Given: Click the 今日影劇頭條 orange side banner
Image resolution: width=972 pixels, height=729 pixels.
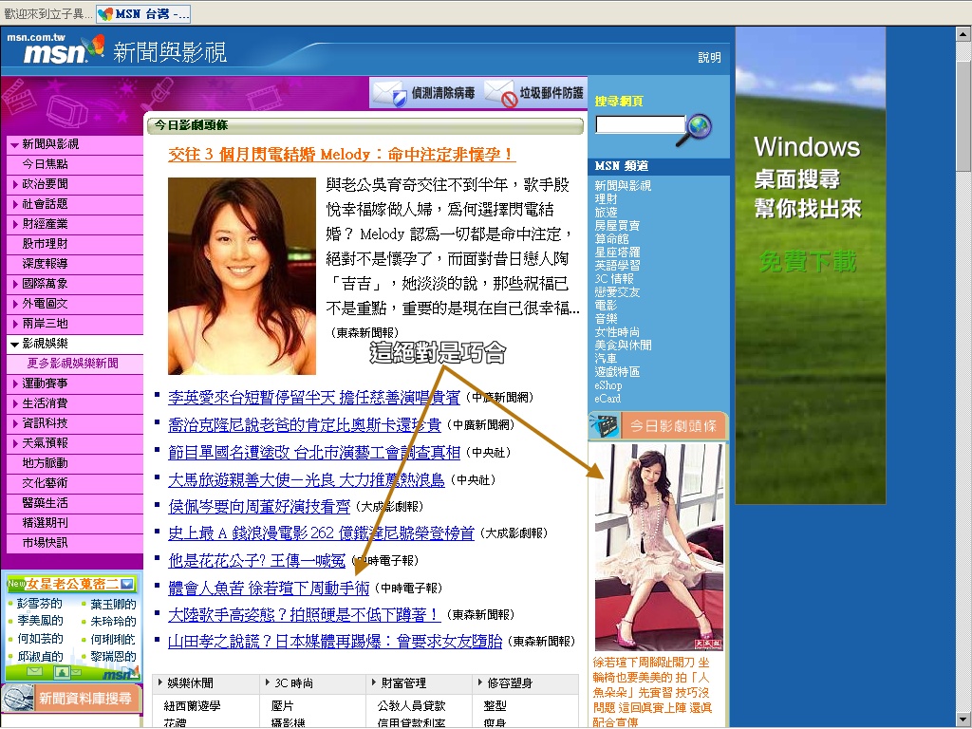Looking at the screenshot, I should click(658, 426).
